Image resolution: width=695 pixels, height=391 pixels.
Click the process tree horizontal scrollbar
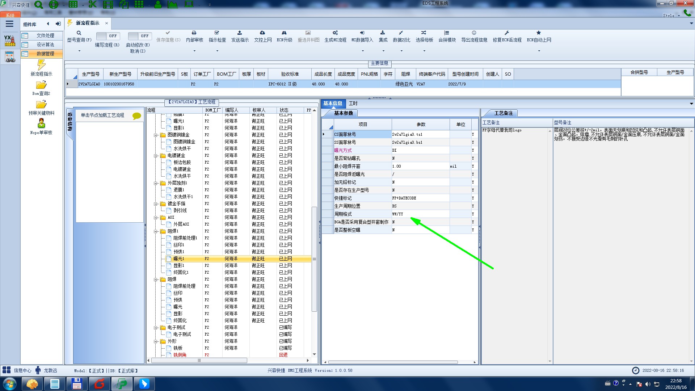click(199, 361)
